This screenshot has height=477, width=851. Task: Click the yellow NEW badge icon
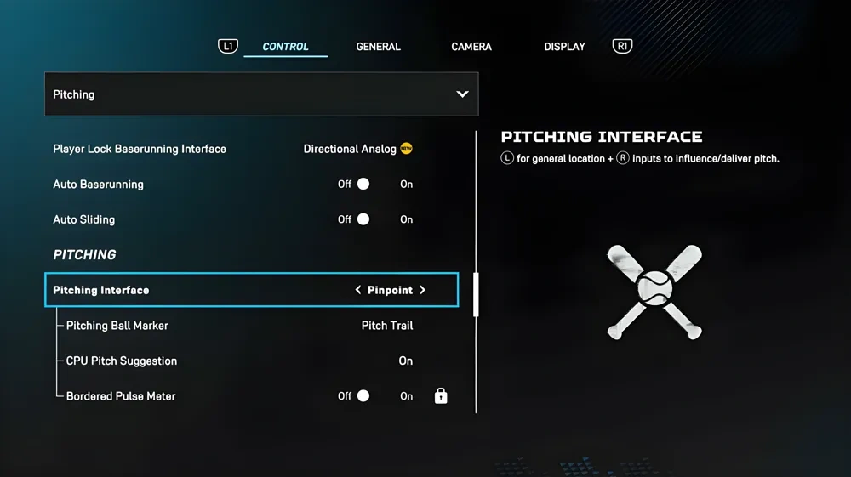point(406,149)
